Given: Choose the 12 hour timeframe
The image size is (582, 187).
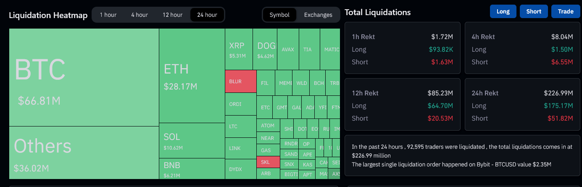Looking at the screenshot, I should 172,15.
